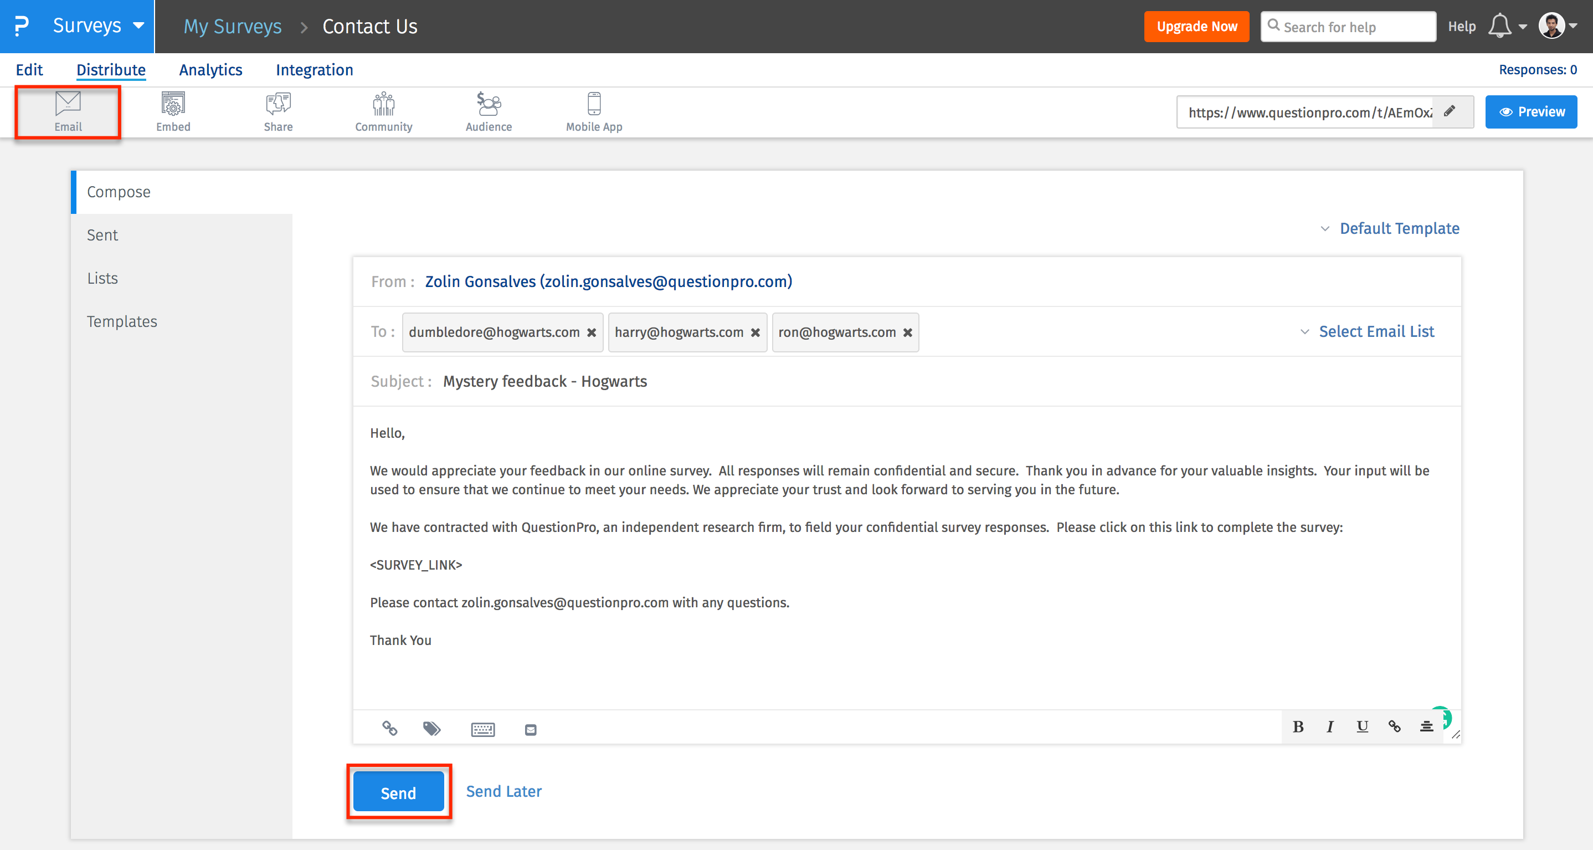Viewport: 1593px width, 850px height.
Task: Click the Responses: 0 counter
Action: coord(1538,70)
